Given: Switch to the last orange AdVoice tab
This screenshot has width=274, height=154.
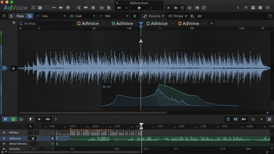Looking at the screenshot, I should coord(189,24).
